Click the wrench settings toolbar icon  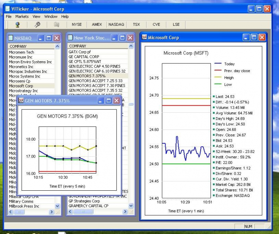point(37,25)
